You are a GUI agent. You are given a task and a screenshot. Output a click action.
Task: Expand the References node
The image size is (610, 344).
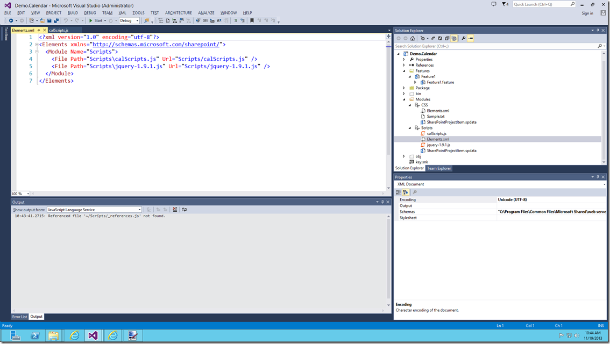click(404, 65)
